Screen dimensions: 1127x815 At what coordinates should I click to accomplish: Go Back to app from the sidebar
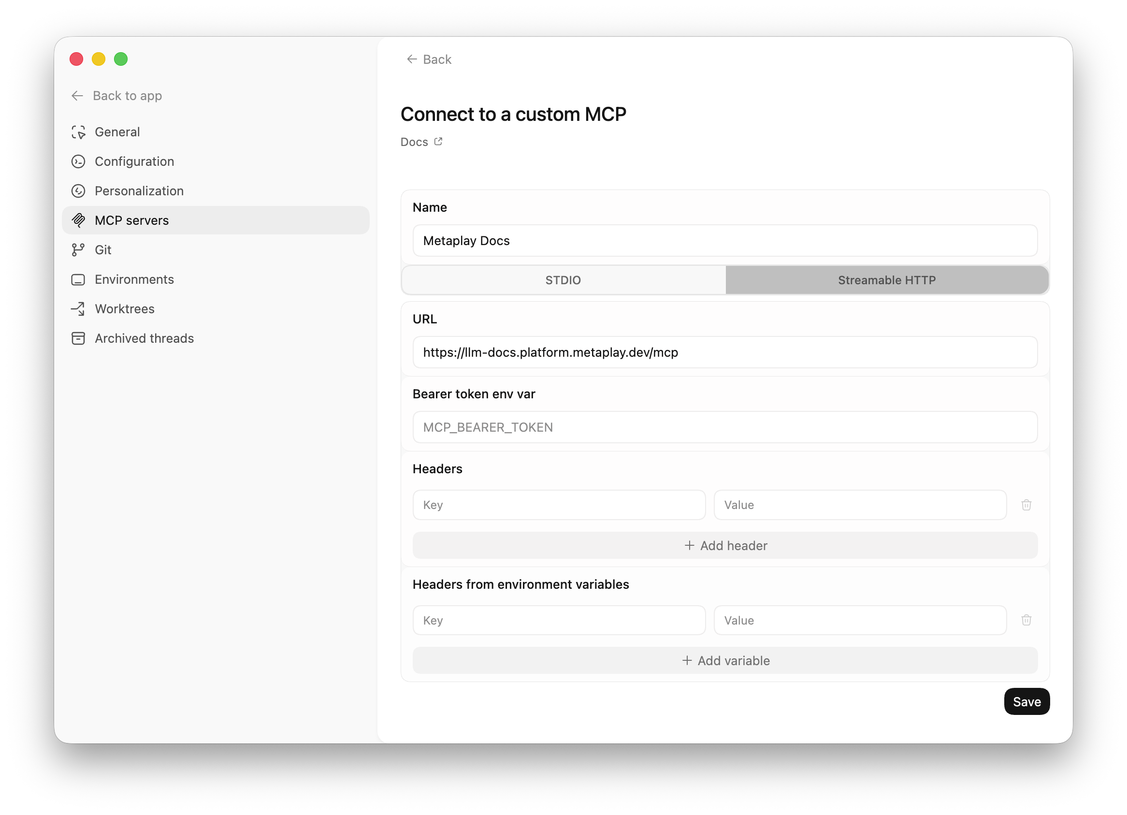coord(127,95)
